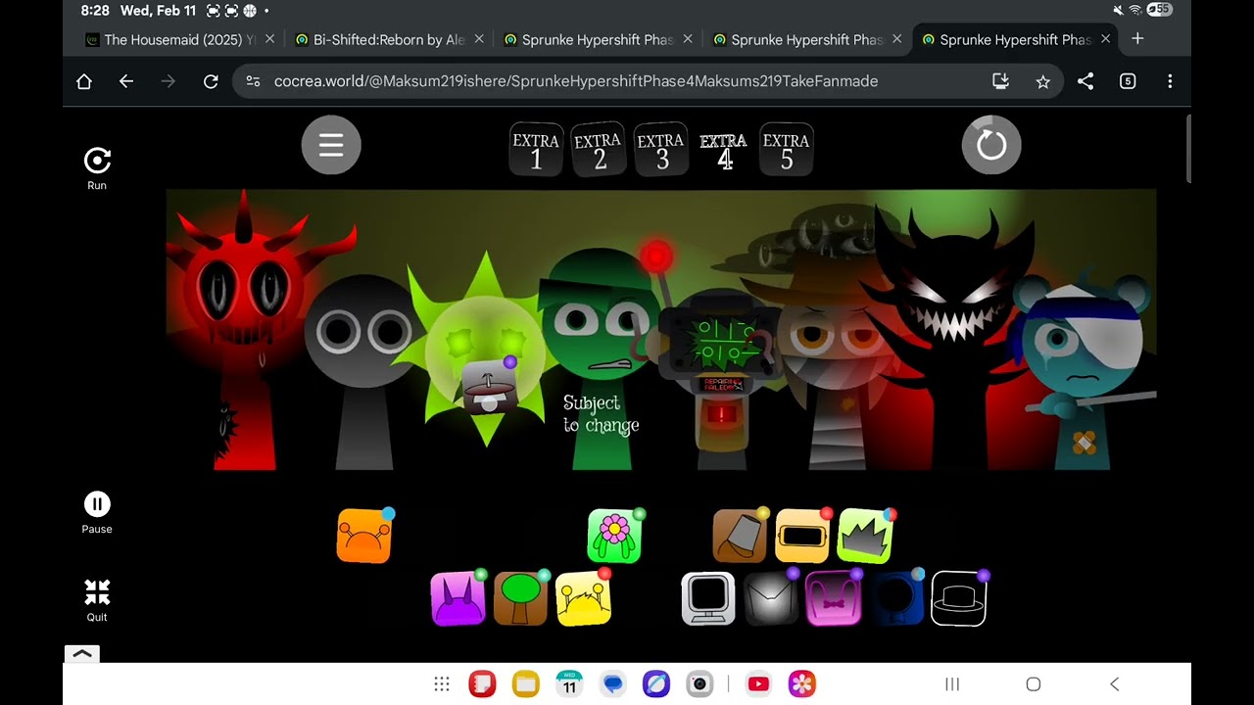Close The Housemaid (2025) tab

pos(269,39)
